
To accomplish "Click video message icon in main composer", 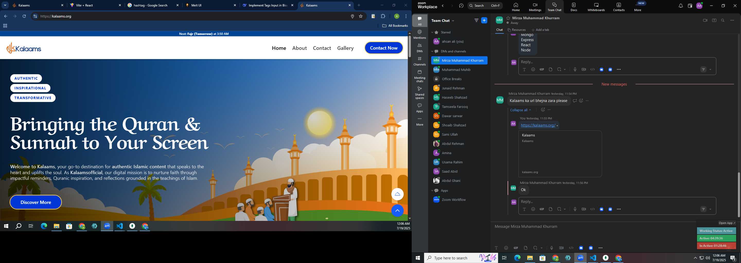I will pyautogui.click(x=561, y=248).
